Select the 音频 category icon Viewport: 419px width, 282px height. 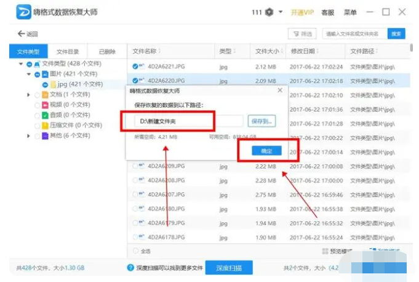pyautogui.click(x=45, y=115)
